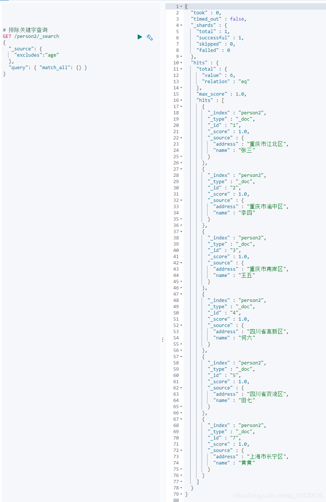This screenshot has height=502, width=326.
Task: Fold the second hit object at line 27
Action: 181,169
